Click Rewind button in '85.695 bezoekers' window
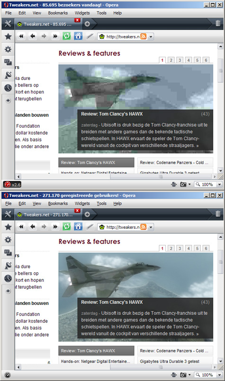The image size is (225, 381). coord(21,36)
